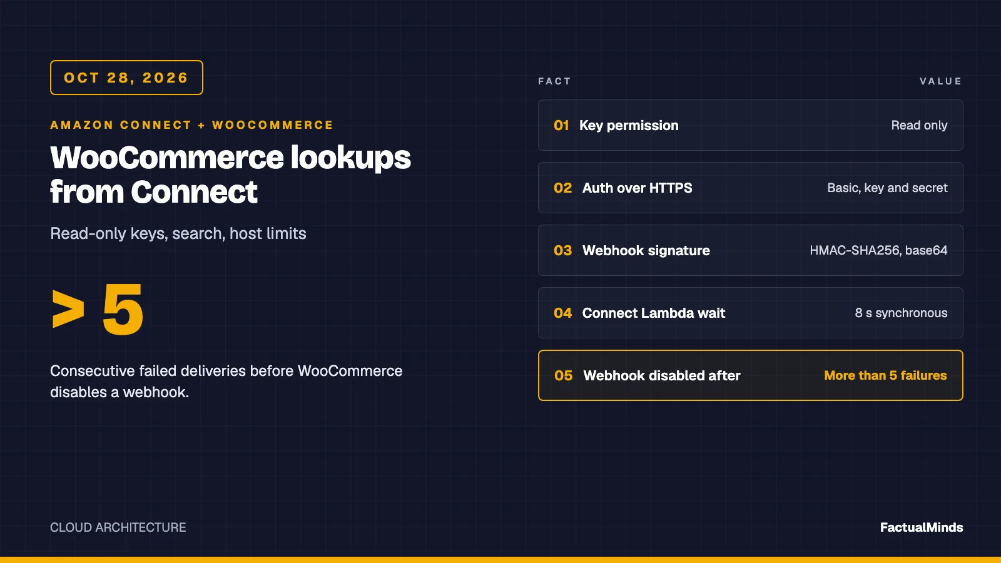Screen dimensions: 1001x563
Task: Click row number '04'
Action: [562, 313]
